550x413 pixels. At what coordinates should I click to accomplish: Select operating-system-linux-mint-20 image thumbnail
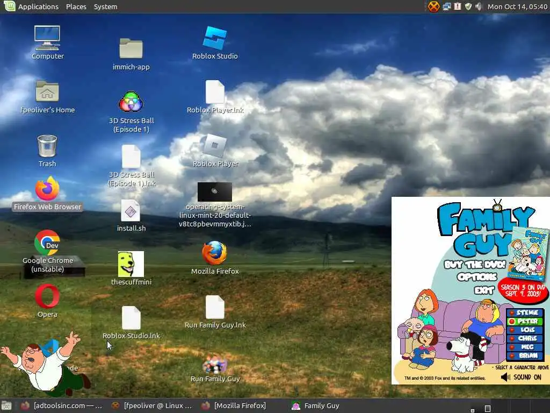point(215,192)
